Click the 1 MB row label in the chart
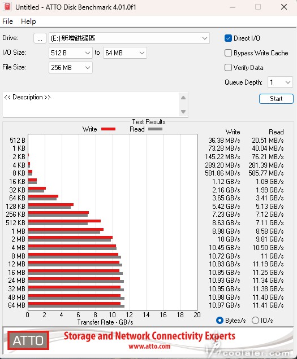Viewport: 297px width, 359px height. click(18, 231)
